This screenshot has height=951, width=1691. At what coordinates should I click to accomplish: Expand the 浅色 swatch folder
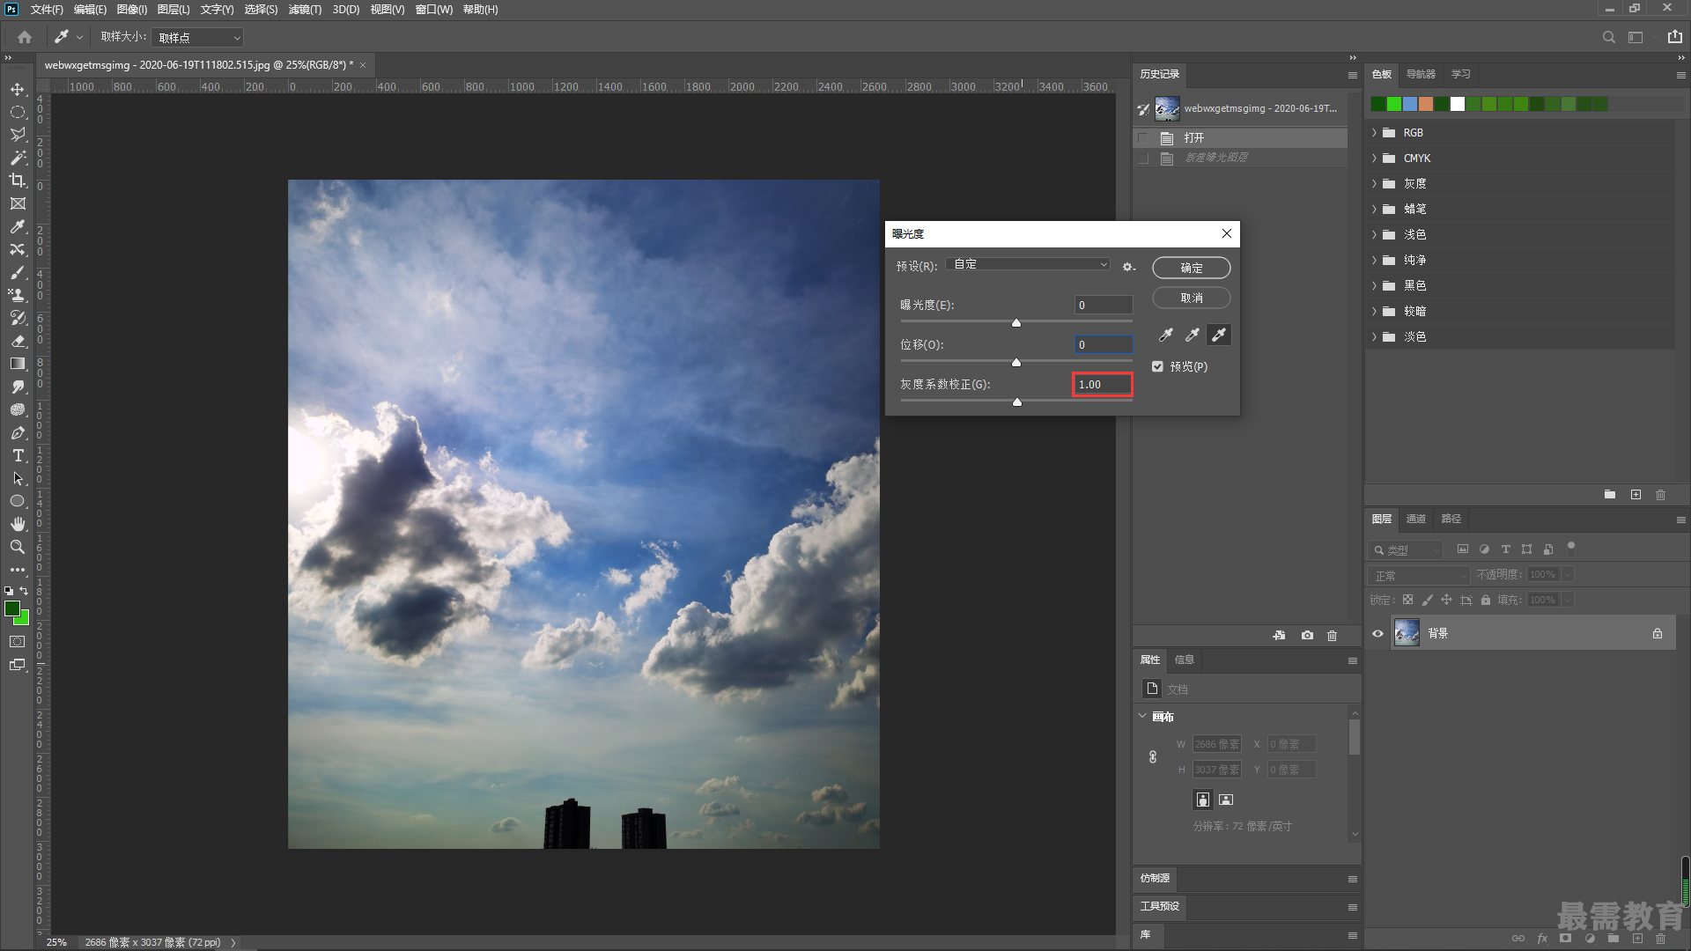coord(1374,235)
